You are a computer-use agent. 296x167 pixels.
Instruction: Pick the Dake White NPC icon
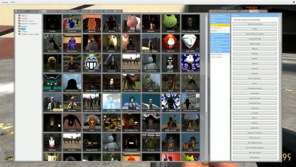(x=191, y=43)
